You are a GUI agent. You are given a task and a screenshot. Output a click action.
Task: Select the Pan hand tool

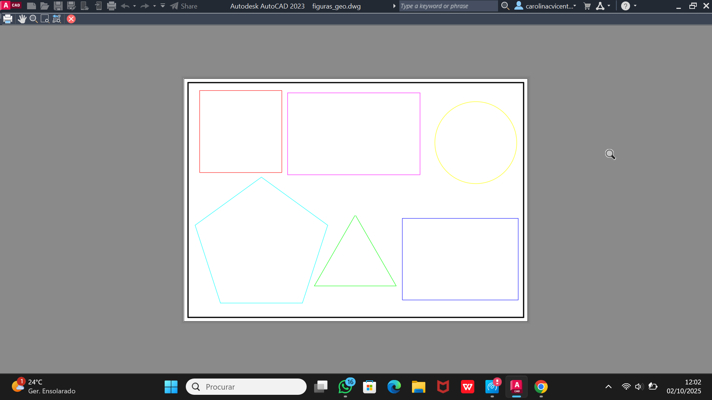tap(22, 19)
